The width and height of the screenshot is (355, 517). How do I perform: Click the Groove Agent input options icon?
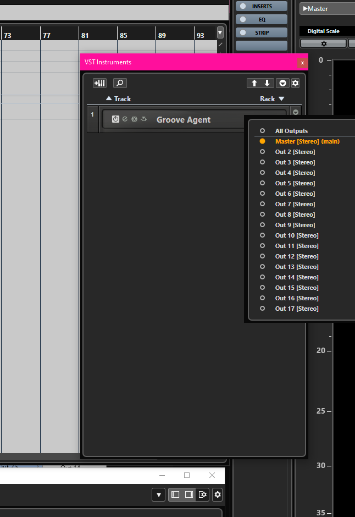click(x=143, y=119)
